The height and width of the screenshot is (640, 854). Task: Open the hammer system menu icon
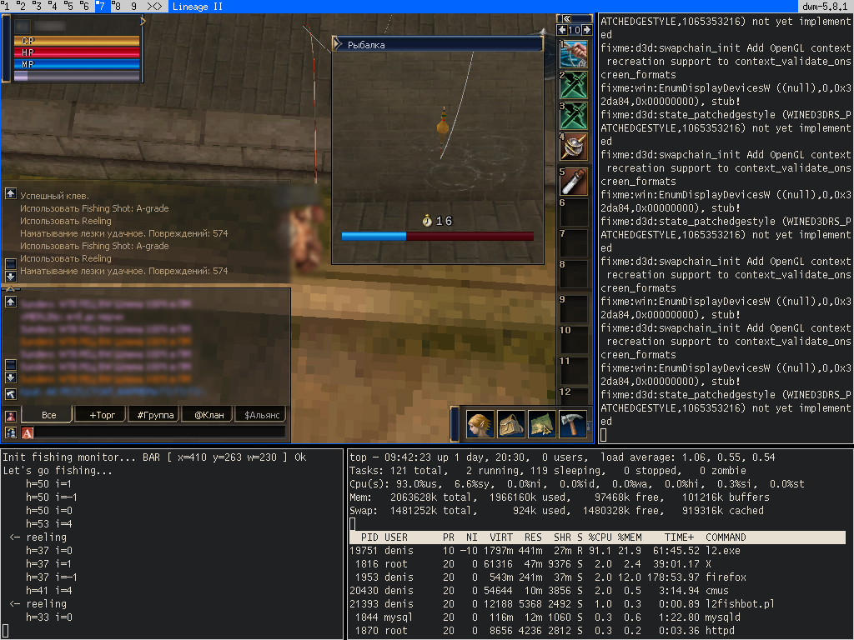572,424
